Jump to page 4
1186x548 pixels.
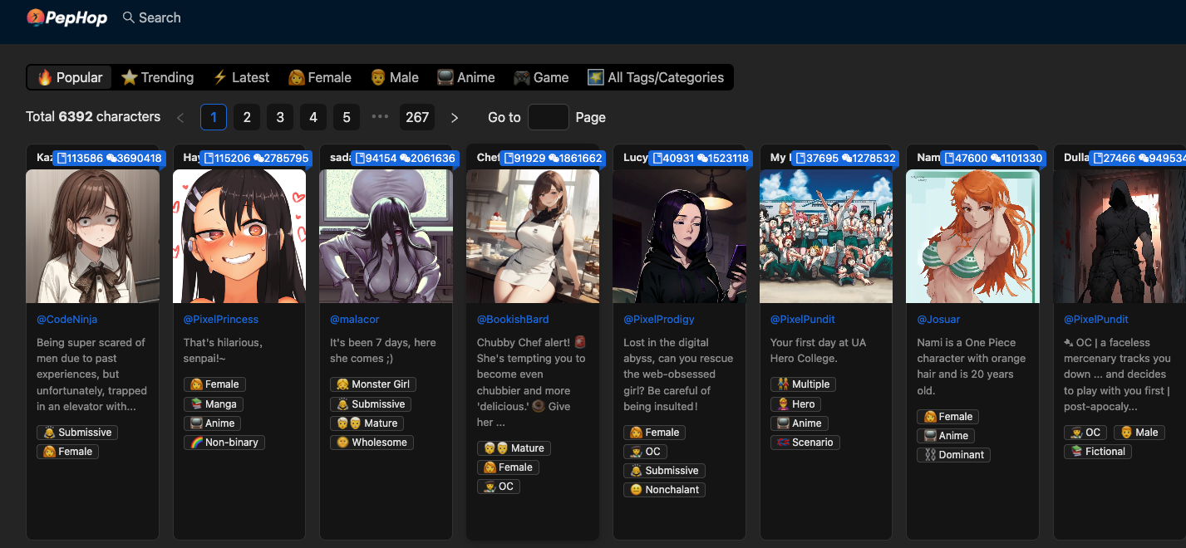coord(313,117)
